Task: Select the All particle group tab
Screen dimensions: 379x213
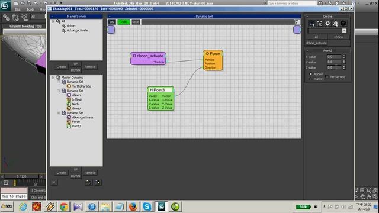Action: (316, 37)
